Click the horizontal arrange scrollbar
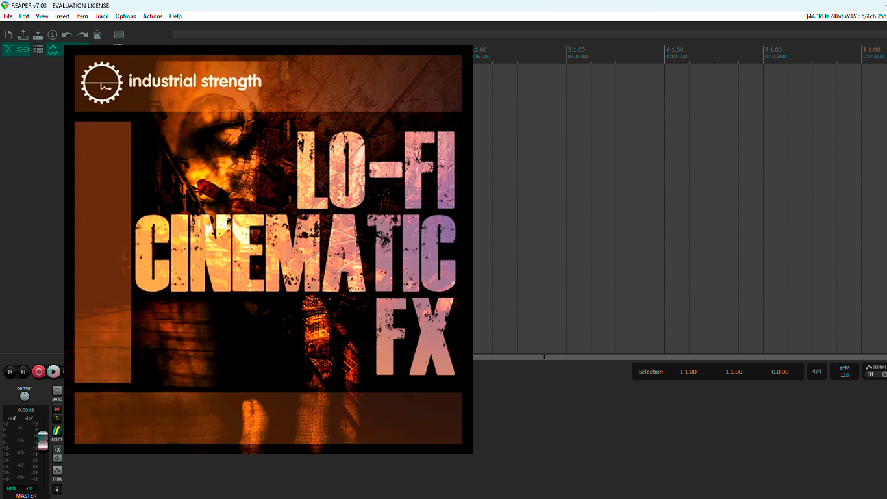Viewport: 887px width, 499px height. click(x=680, y=357)
